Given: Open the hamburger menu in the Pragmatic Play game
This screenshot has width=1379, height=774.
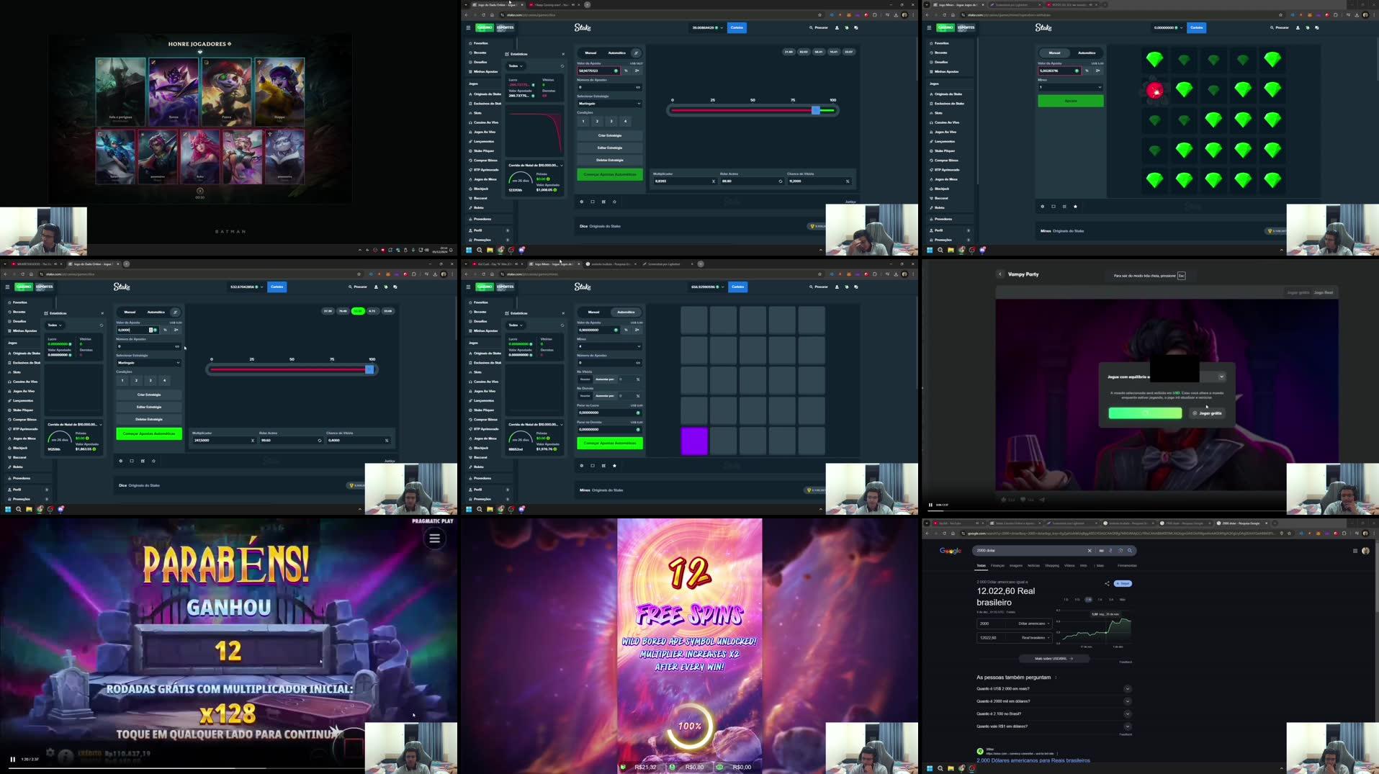Looking at the screenshot, I should click(x=434, y=538).
